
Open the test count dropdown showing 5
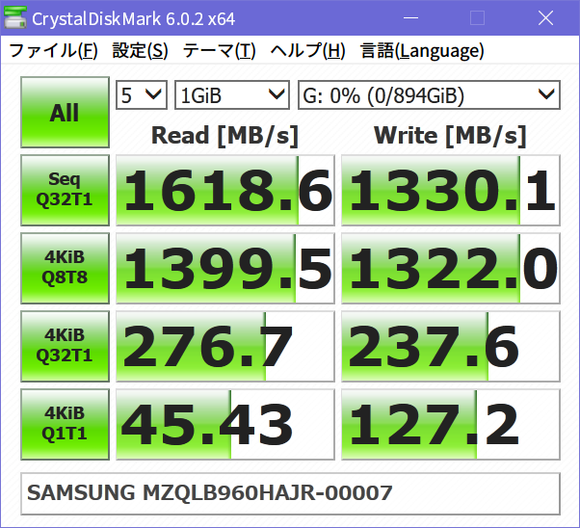click(x=142, y=94)
